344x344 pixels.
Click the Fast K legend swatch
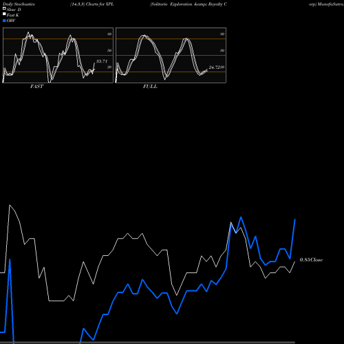tap(4, 14)
